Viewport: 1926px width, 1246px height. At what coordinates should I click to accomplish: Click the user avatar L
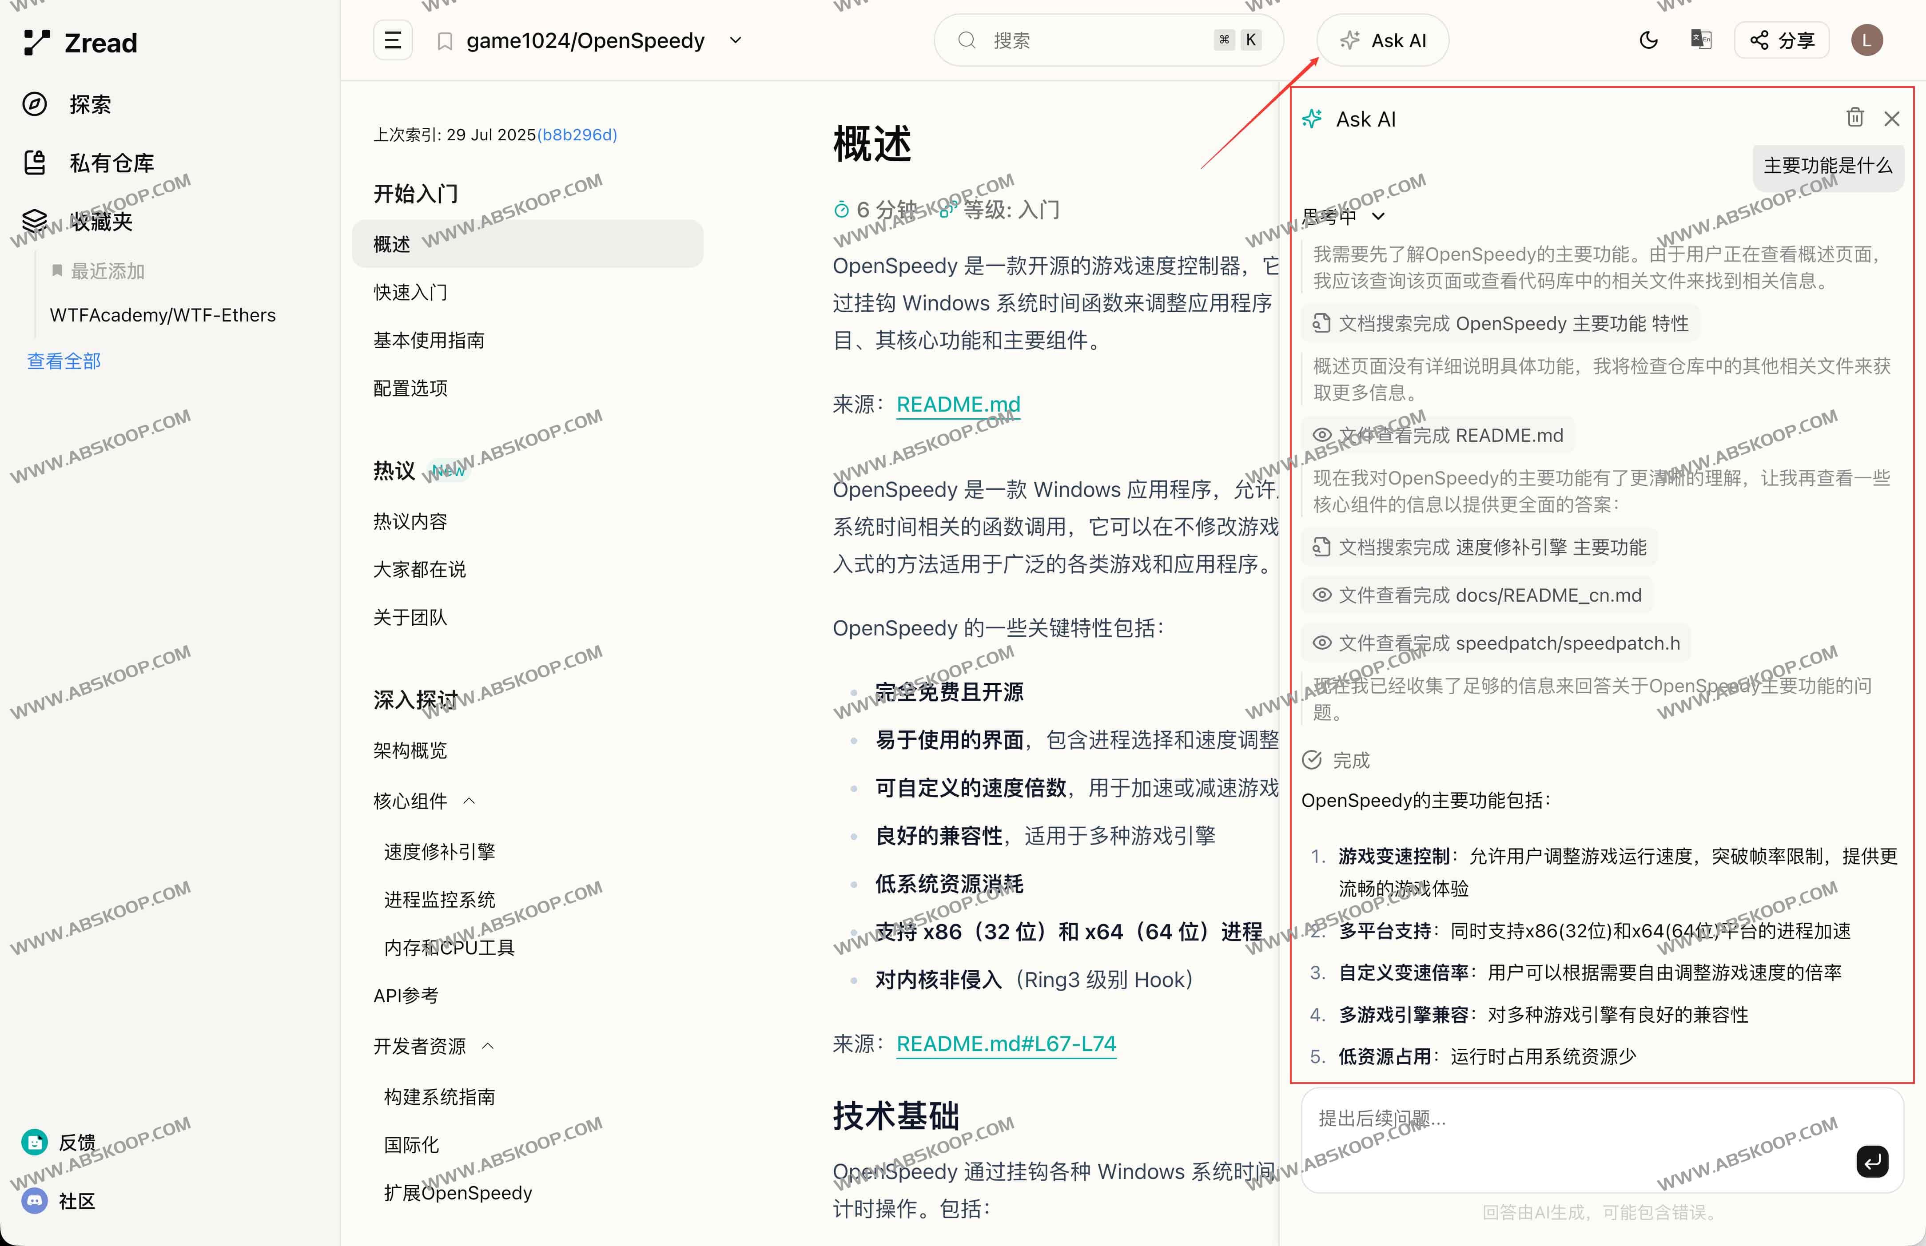(1867, 40)
